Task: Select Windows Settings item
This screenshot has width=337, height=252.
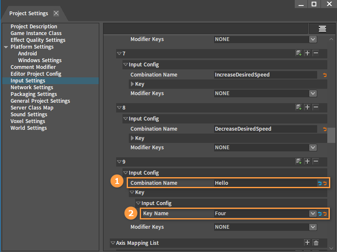Action: tap(40, 60)
